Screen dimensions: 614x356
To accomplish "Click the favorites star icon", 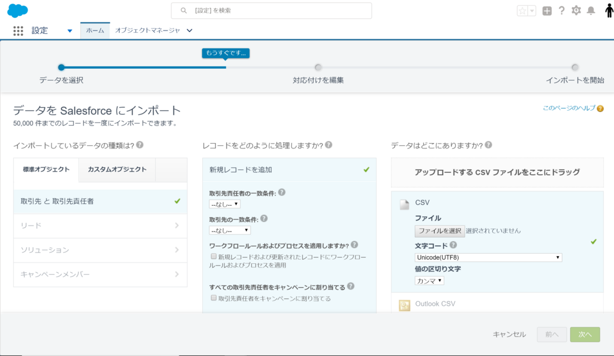I will click(522, 11).
